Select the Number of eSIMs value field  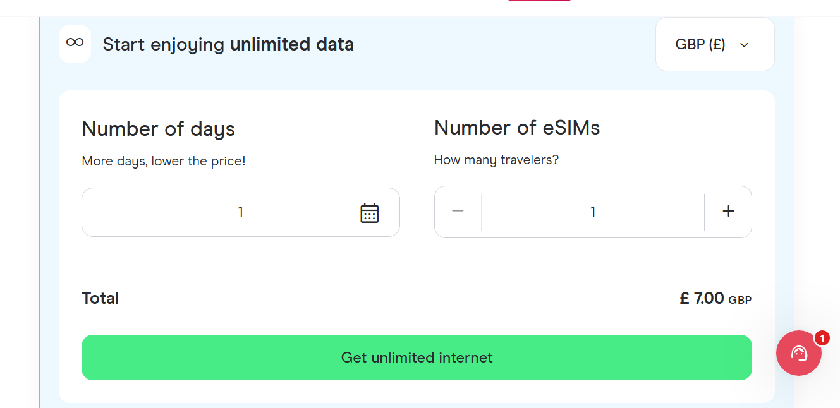(592, 212)
